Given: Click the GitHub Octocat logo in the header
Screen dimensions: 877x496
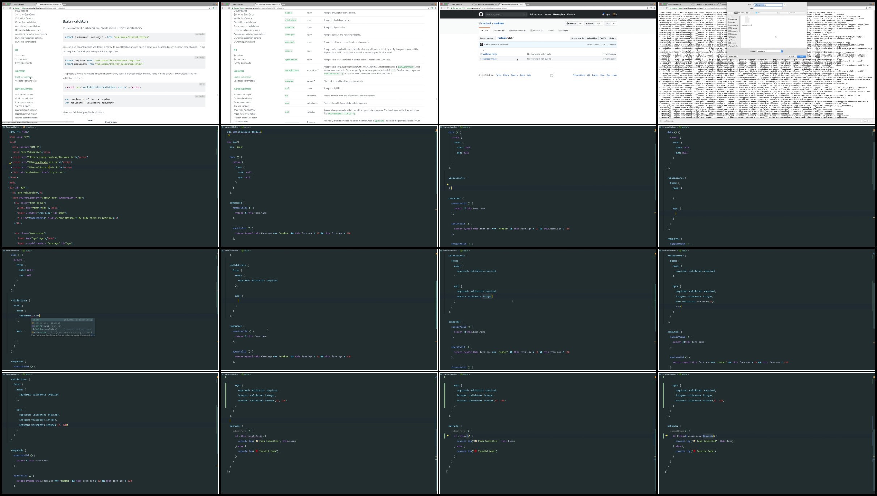Looking at the screenshot, I should tap(481, 14).
